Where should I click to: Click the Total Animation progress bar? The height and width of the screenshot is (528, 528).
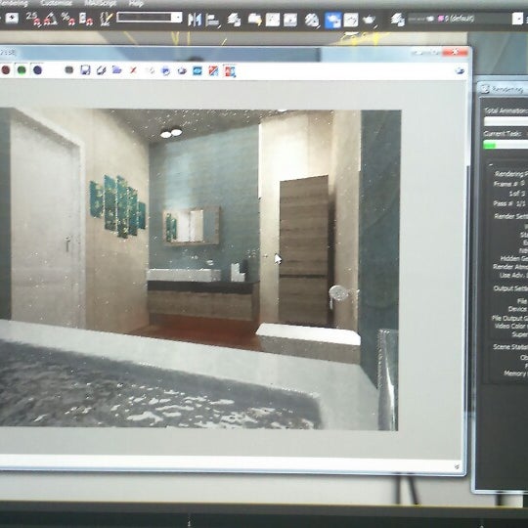click(506, 121)
